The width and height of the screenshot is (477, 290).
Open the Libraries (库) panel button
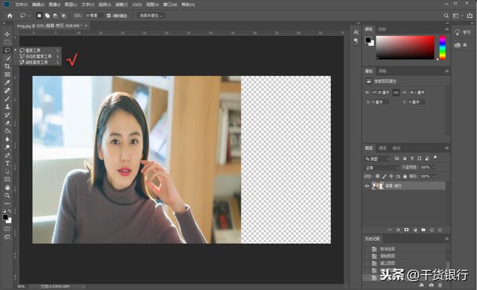coord(461,45)
